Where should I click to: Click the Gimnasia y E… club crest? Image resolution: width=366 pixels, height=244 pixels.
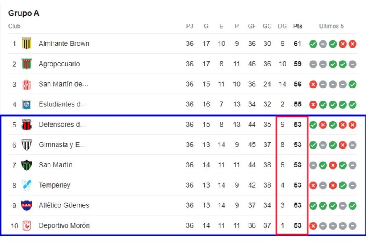coord(27,145)
